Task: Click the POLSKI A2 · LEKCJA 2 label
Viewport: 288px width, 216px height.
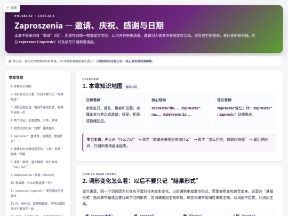Action: coord(34,16)
